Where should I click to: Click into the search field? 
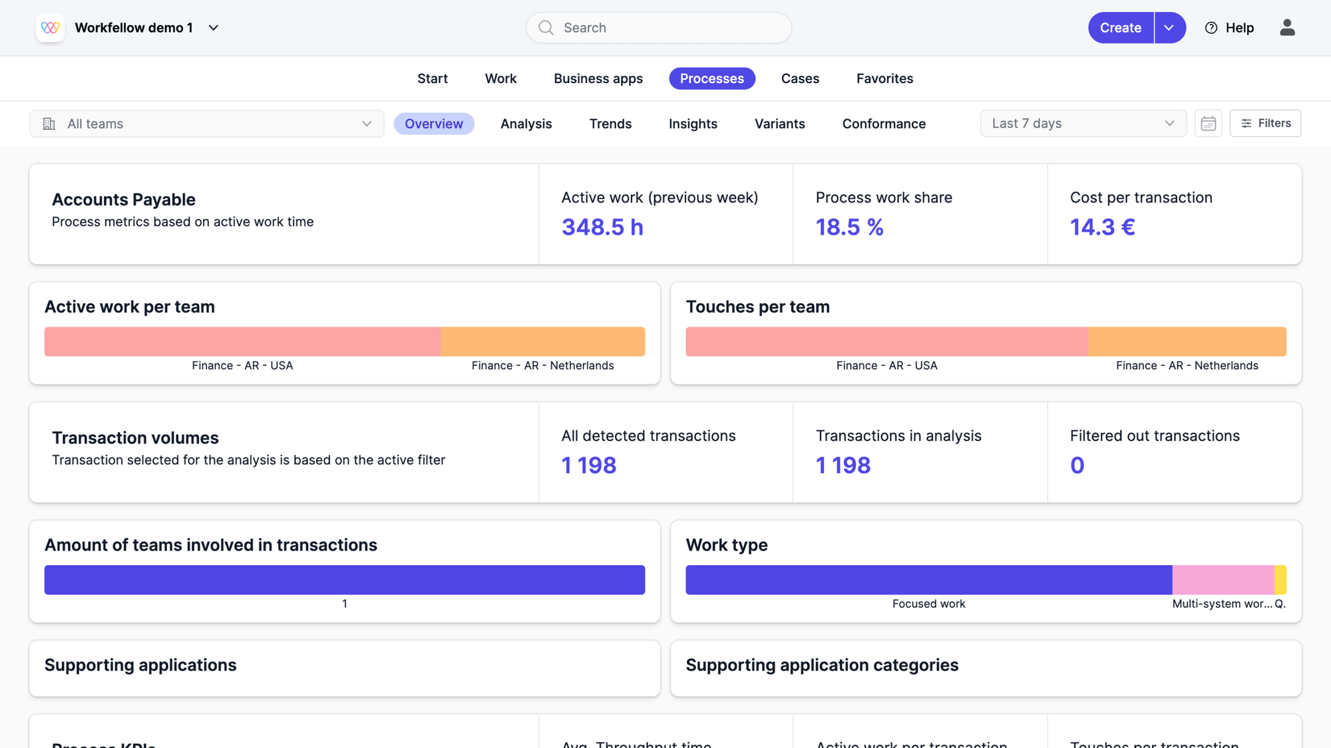point(659,27)
